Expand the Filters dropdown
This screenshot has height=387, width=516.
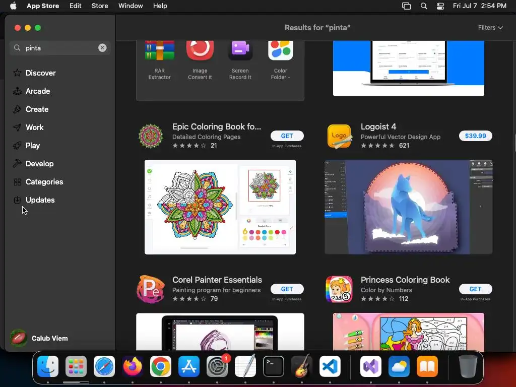click(x=490, y=28)
